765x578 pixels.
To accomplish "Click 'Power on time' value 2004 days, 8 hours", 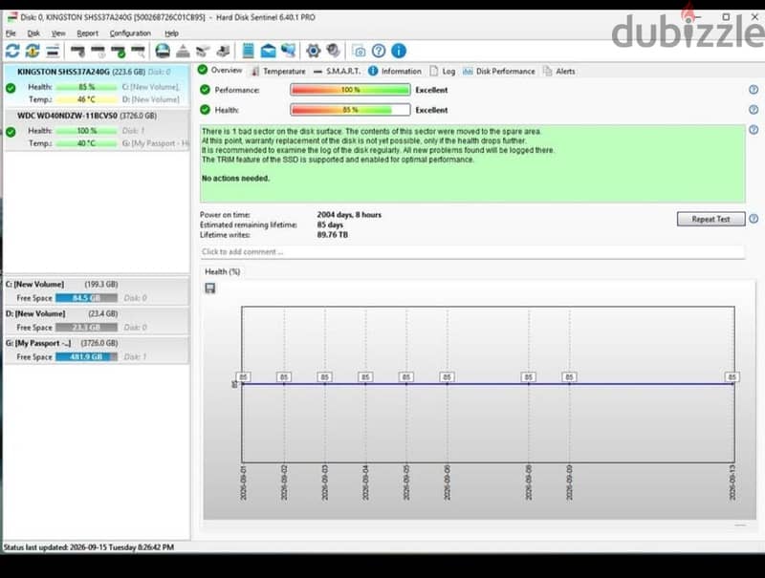I will 349,214.
